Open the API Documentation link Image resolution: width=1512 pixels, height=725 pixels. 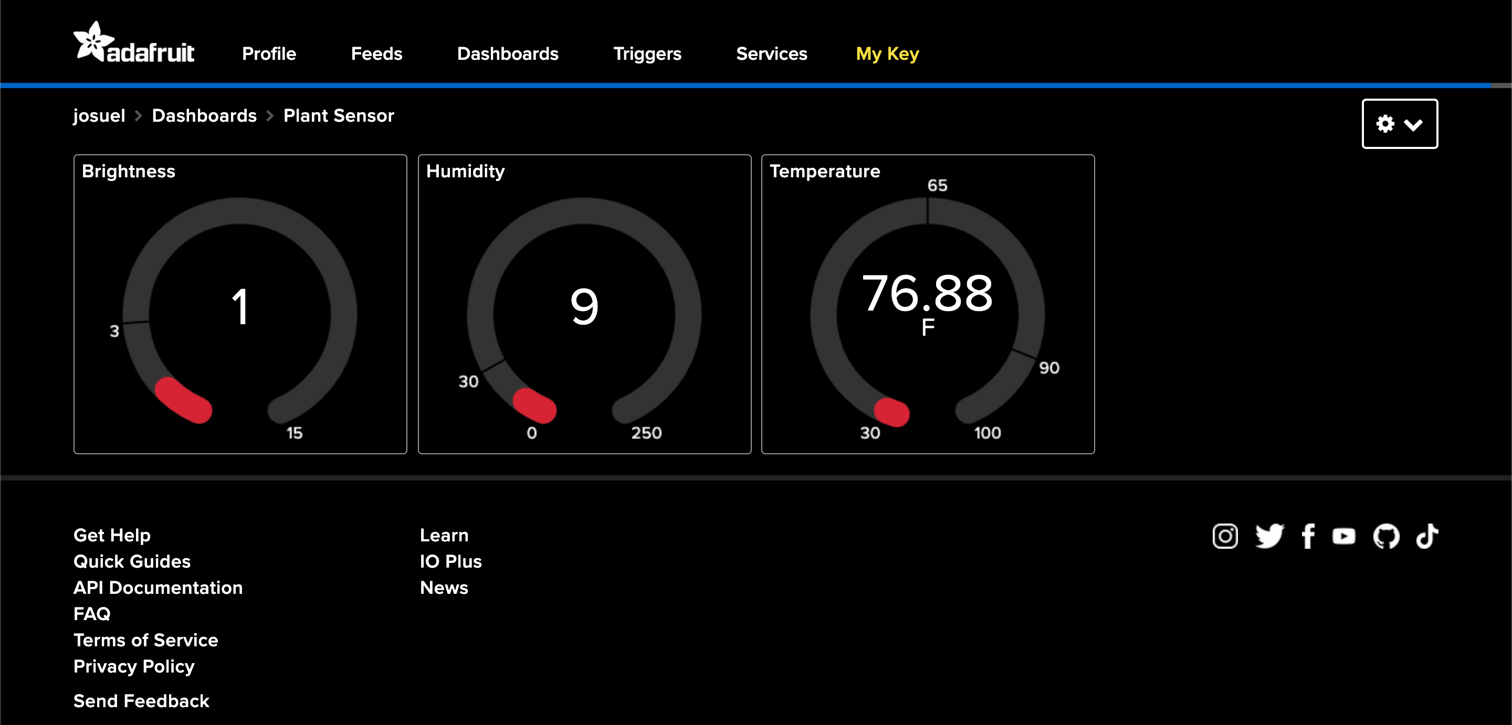158,588
